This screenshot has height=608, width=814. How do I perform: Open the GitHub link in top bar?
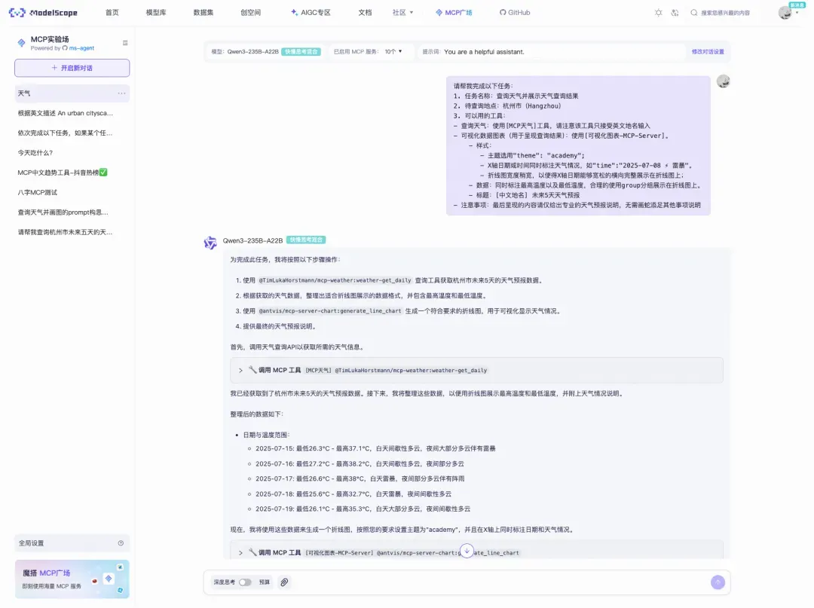(515, 13)
